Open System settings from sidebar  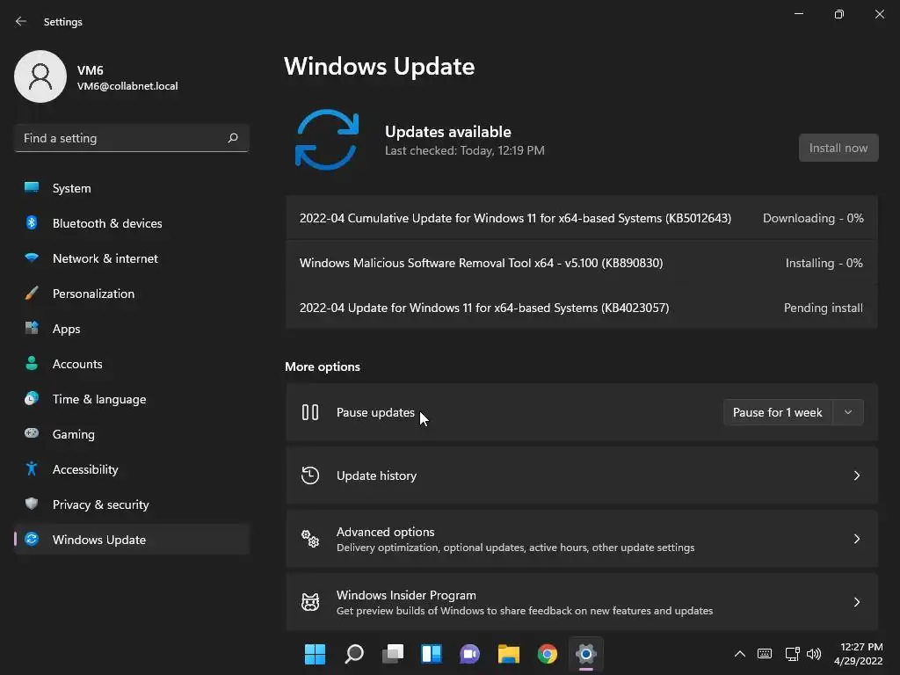(x=132, y=188)
